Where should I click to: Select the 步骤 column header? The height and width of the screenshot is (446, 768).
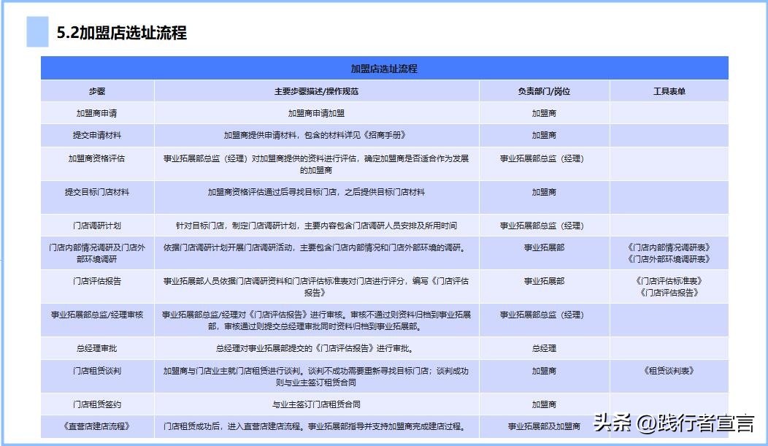coord(98,91)
